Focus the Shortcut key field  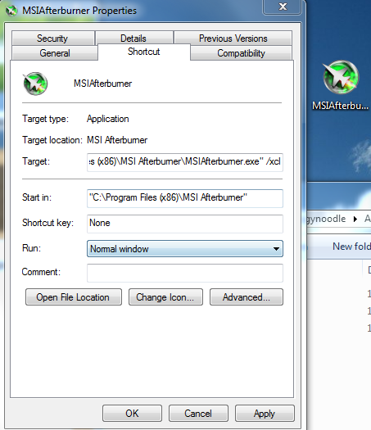[x=185, y=224]
